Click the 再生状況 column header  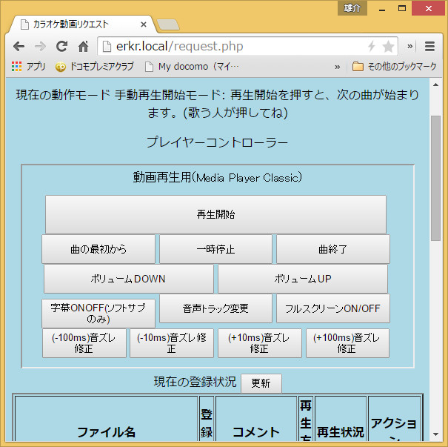tap(341, 431)
